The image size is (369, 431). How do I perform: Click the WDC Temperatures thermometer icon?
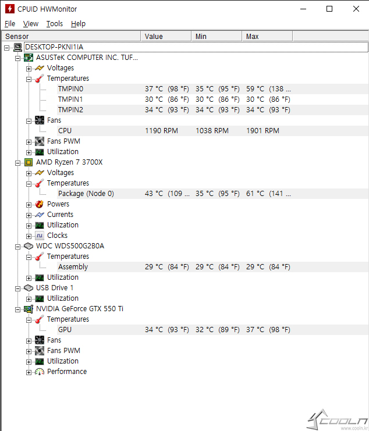pos(40,257)
